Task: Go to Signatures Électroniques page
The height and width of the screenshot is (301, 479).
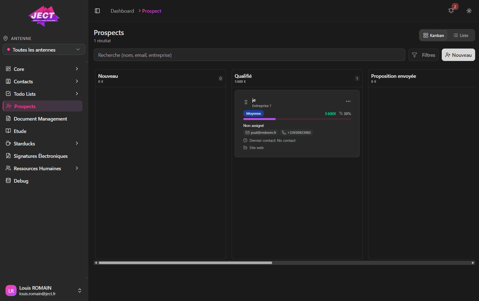Action: [41, 156]
